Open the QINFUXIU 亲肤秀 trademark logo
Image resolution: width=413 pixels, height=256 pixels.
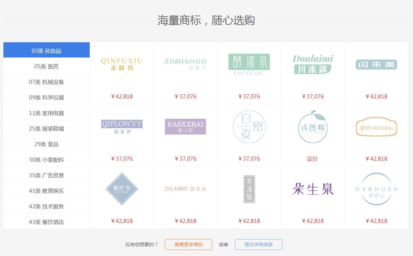[122, 64]
